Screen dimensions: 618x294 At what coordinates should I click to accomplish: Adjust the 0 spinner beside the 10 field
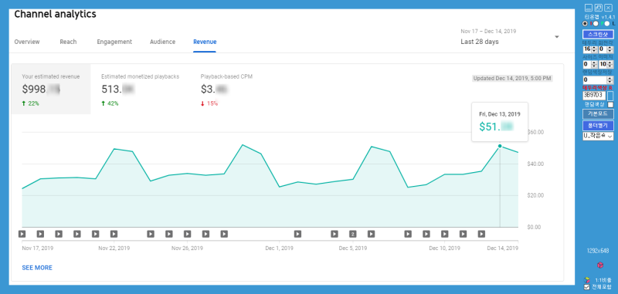click(x=590, y=64)
